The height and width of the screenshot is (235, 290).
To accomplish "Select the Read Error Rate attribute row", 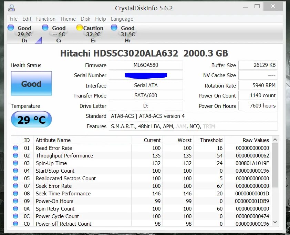I will tap(141, 148).
